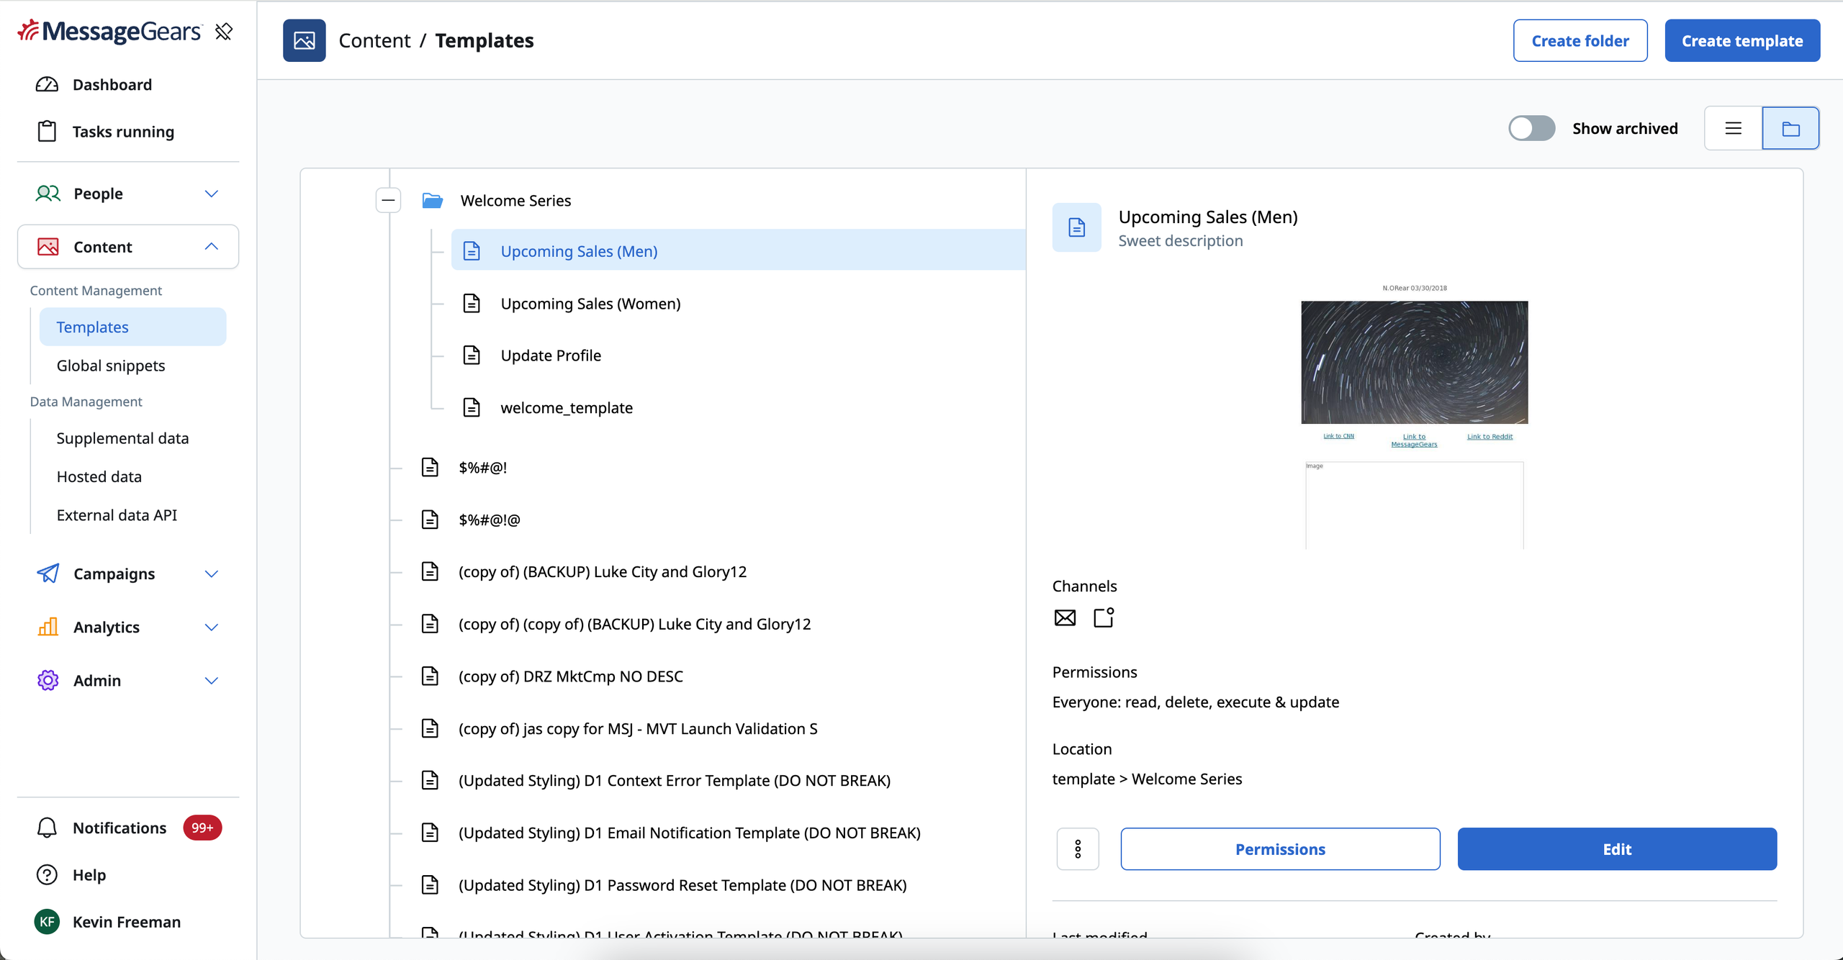Select (copy of) (BACKUP) Luke City and Glory12
This screenshot has width=1843, height=960.
point(603,571)
